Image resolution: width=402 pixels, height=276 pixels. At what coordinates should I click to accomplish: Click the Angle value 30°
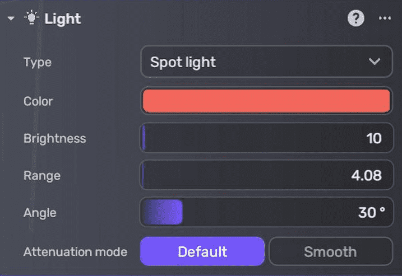(x=371, y=212)
